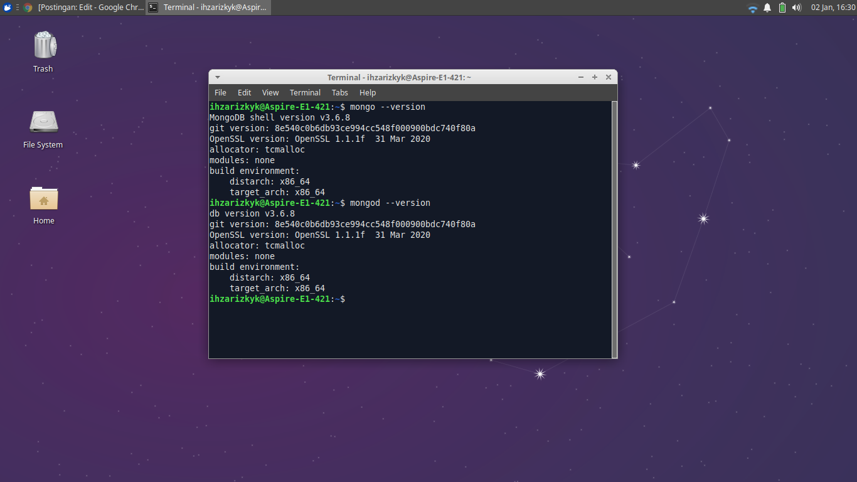
Task: Show notifications via the bell icon
Action: 767,8
